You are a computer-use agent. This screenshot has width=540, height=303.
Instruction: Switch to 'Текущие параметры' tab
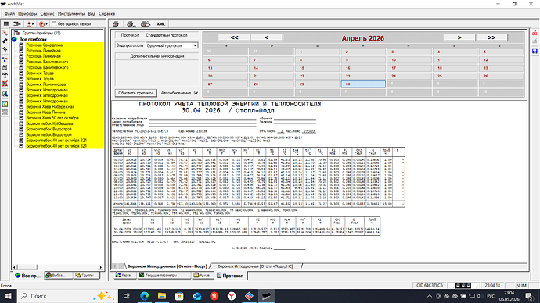(x=164, y=275)
